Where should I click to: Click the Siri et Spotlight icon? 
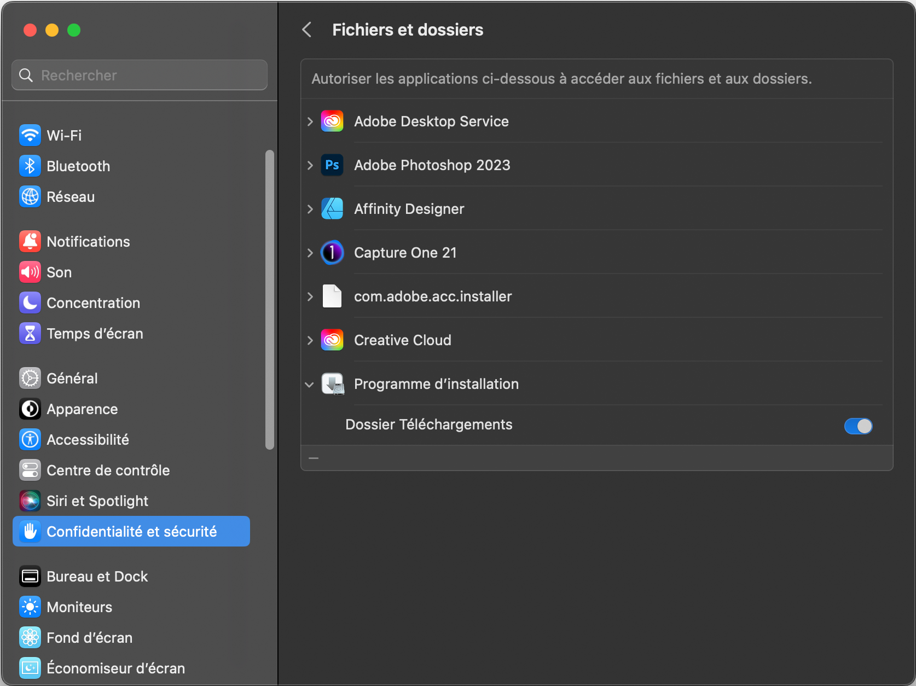pyautogui.click(x=30, y=501)
